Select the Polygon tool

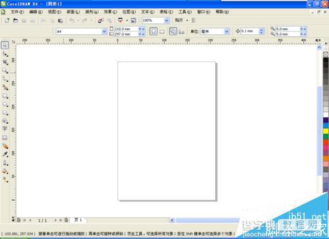click(5, 113)
